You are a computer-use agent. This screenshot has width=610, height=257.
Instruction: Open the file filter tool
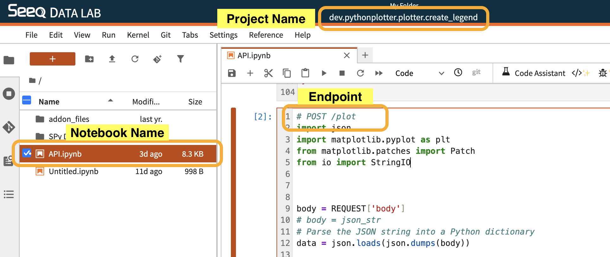pyautogui.click(x=180, y=59)
